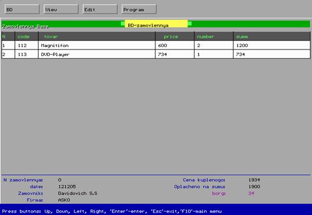Click the 'N' column header
This screenshot has width=312, height=215.
click(x=8, y=37)
